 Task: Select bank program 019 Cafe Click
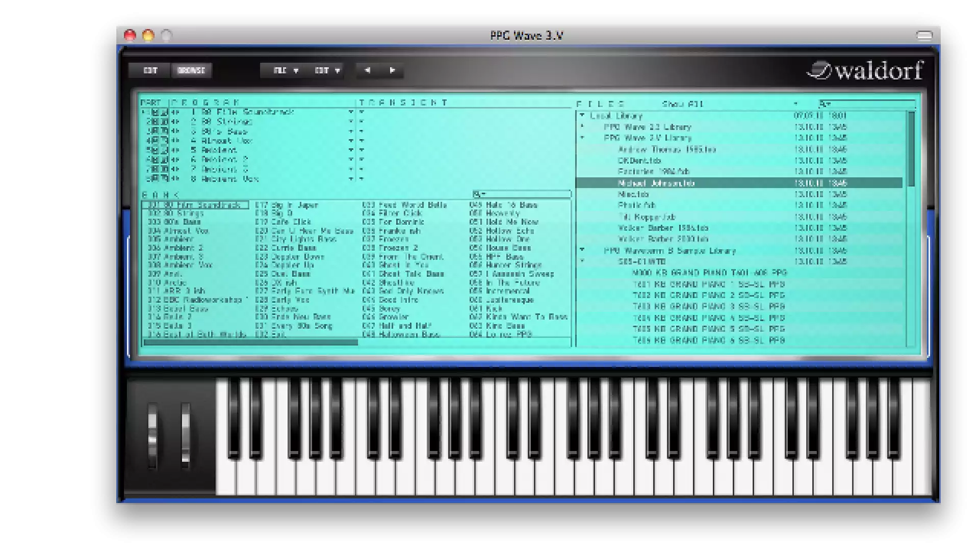click(x=283, y=222)
